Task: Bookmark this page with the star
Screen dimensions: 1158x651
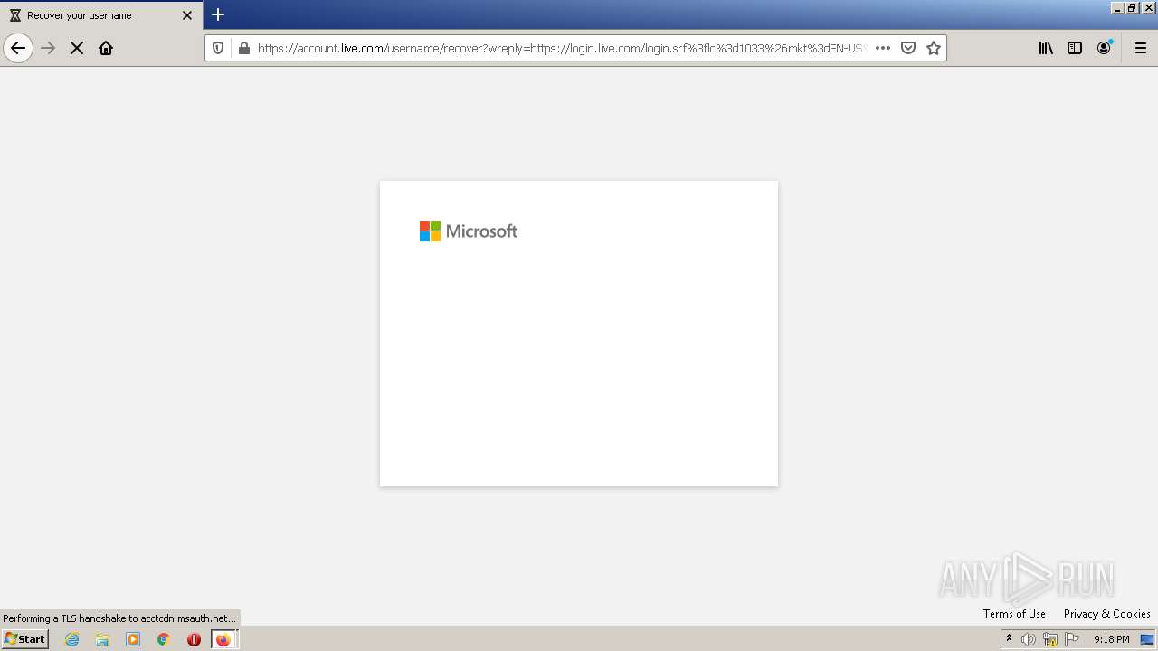Action: coord(934,48)
